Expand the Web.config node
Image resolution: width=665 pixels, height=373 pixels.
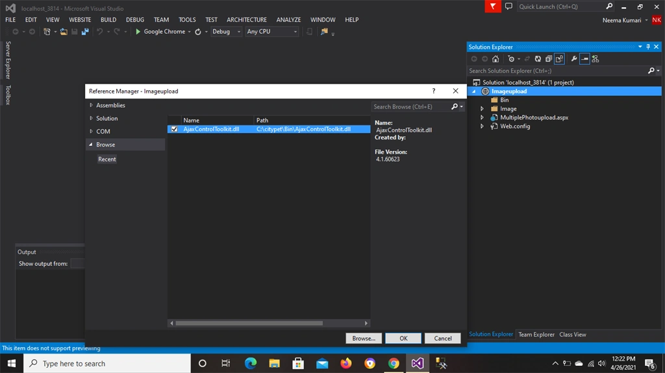(x=482, y=126)
